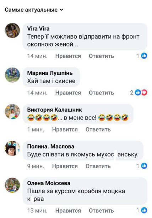Image resolution: width=152 pixels, height=218 pixels.
Task: Click 'Нравится' under Vira Vira's comment
Action: click(68, 56)
